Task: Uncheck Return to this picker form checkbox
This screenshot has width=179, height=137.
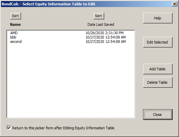Action: pos(9,128)
